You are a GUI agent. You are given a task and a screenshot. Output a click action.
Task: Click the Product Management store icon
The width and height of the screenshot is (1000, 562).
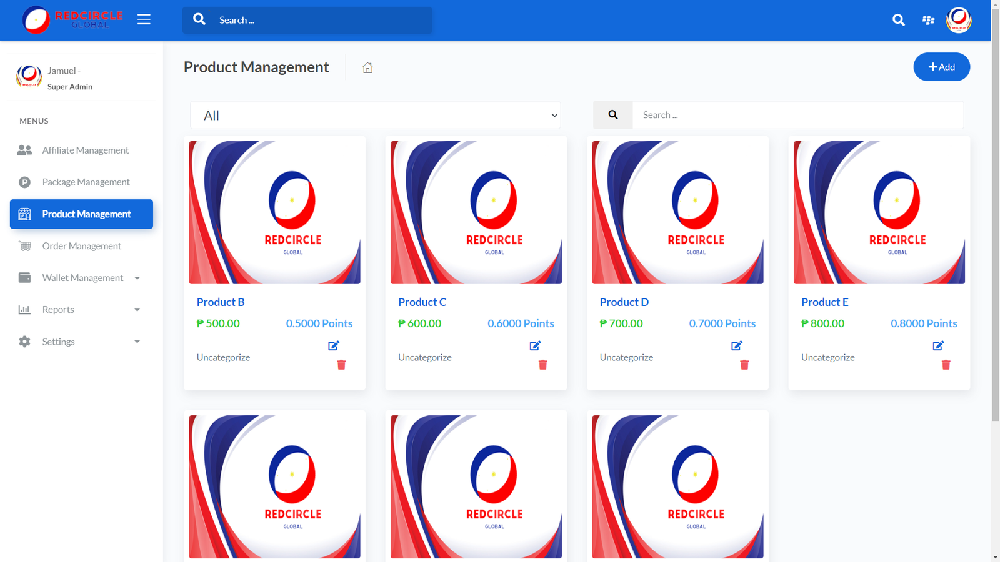coord(24,214)
